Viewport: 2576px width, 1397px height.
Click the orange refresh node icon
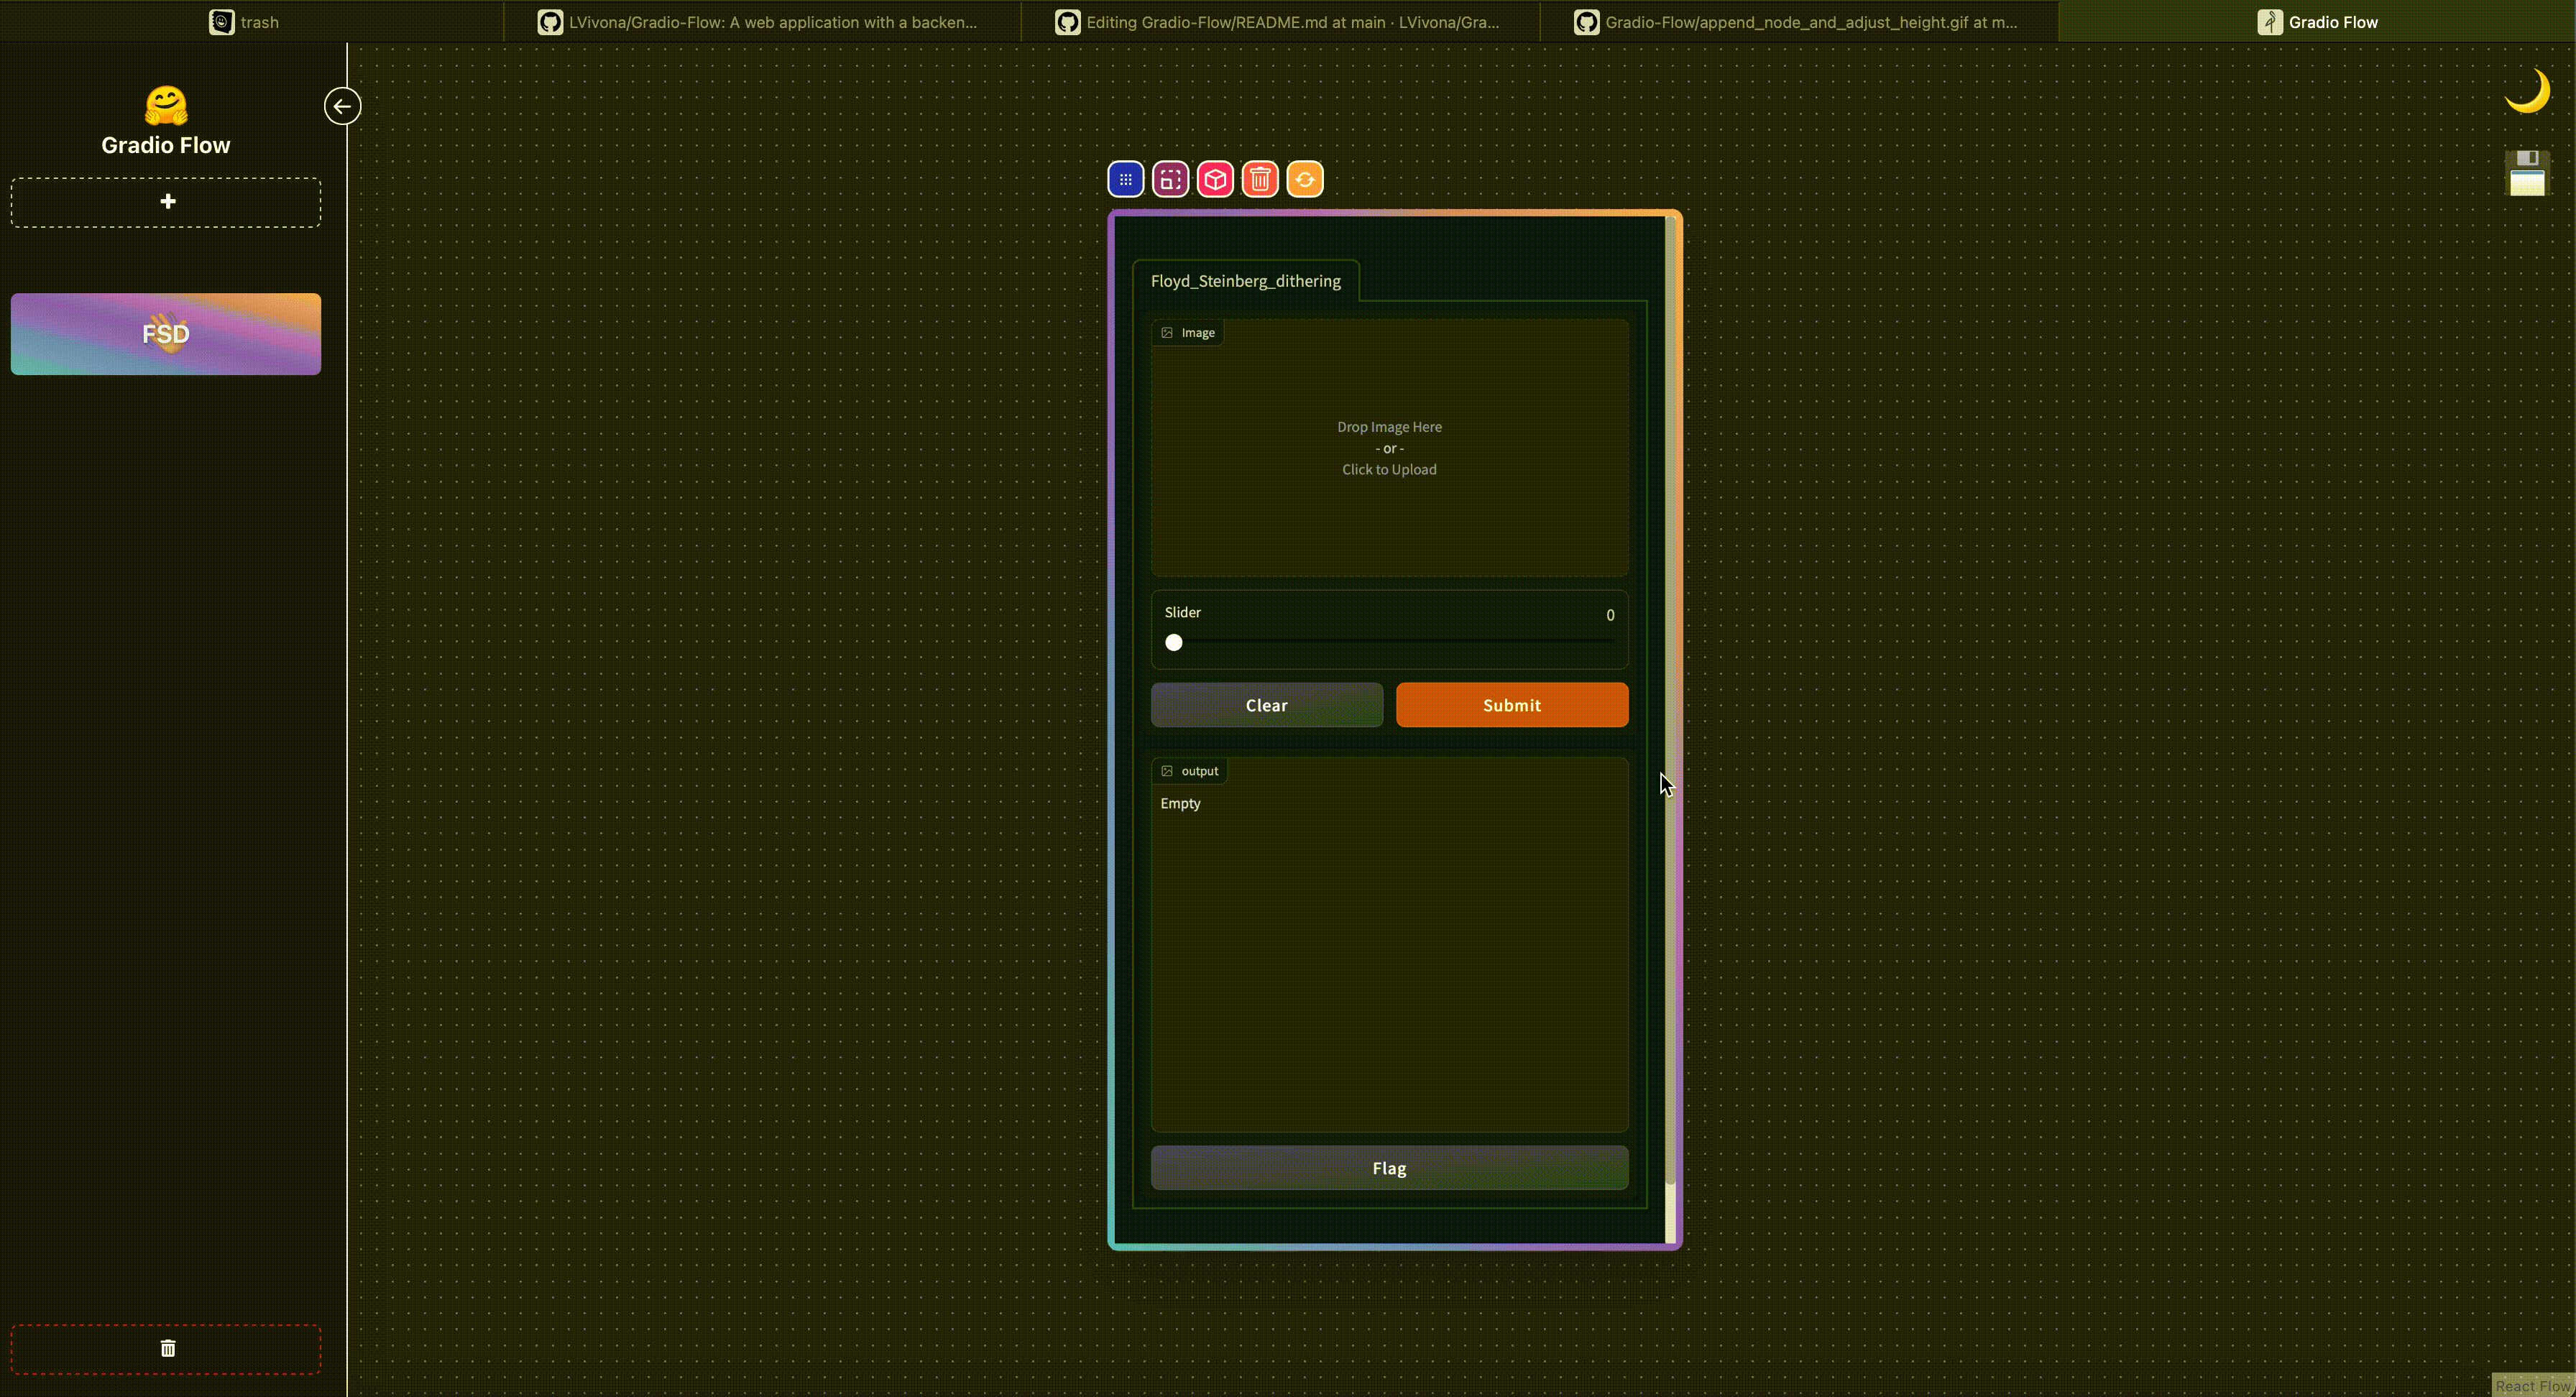[1304, 180]
